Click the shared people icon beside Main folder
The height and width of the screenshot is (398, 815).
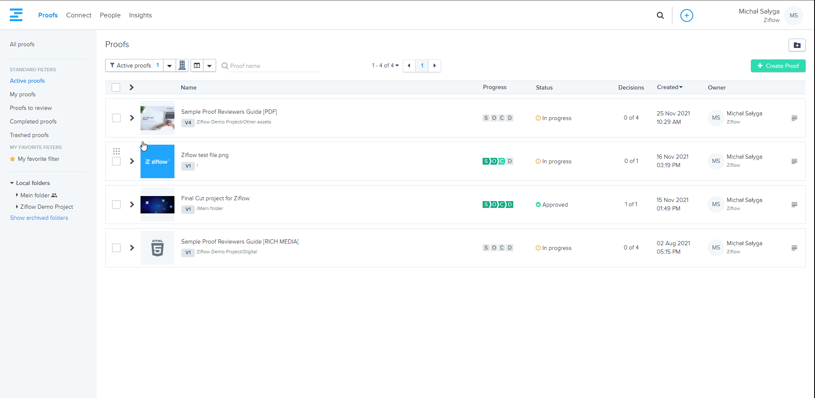(x=54, y=195)
